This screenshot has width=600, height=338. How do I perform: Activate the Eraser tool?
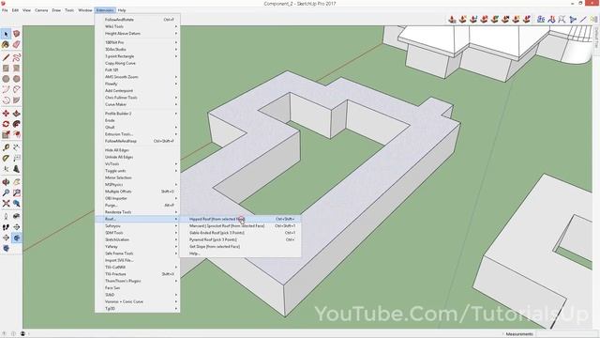pos(17,45)
